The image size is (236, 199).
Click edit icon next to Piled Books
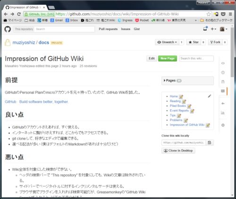[189, 106]
